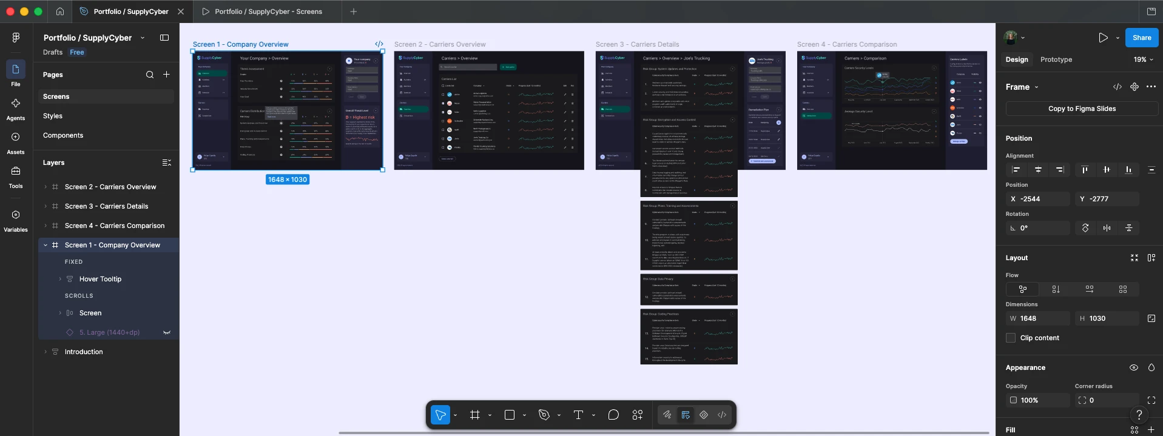Select the Frame tool in toolbar
The width and height of the screenshot is (1163, 436).
[x=475, y=415]
